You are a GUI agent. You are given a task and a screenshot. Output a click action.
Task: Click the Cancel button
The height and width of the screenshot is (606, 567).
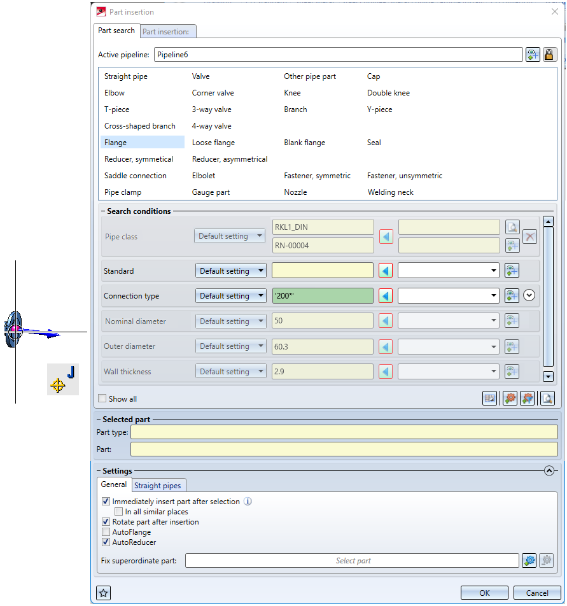click(x=537, y=593)
